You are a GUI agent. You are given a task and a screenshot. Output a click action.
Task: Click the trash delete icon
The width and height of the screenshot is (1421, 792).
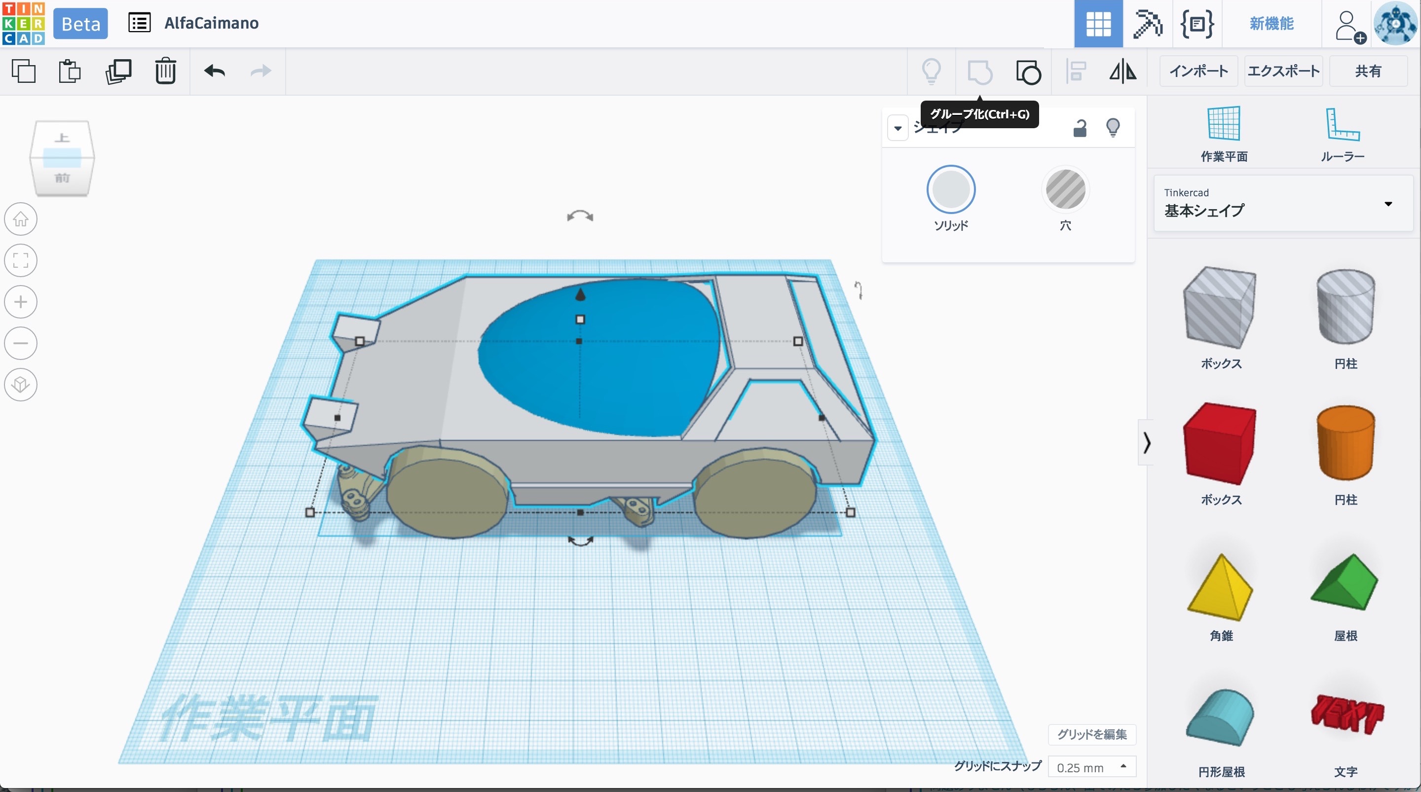click(165, 71)
